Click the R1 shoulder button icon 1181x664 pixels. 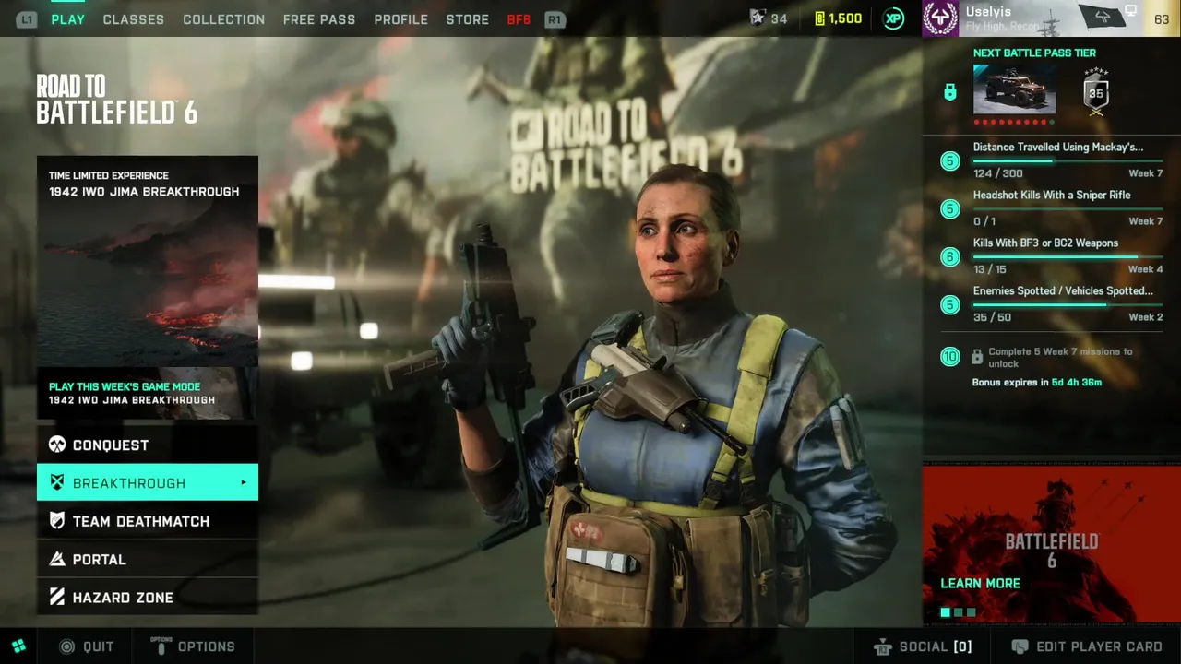(x=555, y=19)
